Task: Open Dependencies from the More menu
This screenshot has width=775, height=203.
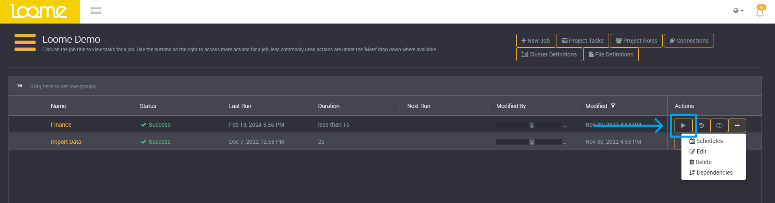Action: pyautogui.click(x=711, y=173)
